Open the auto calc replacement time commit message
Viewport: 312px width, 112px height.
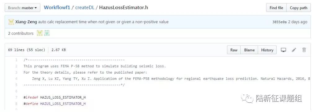pyautogui.click(x=103, y=22)
